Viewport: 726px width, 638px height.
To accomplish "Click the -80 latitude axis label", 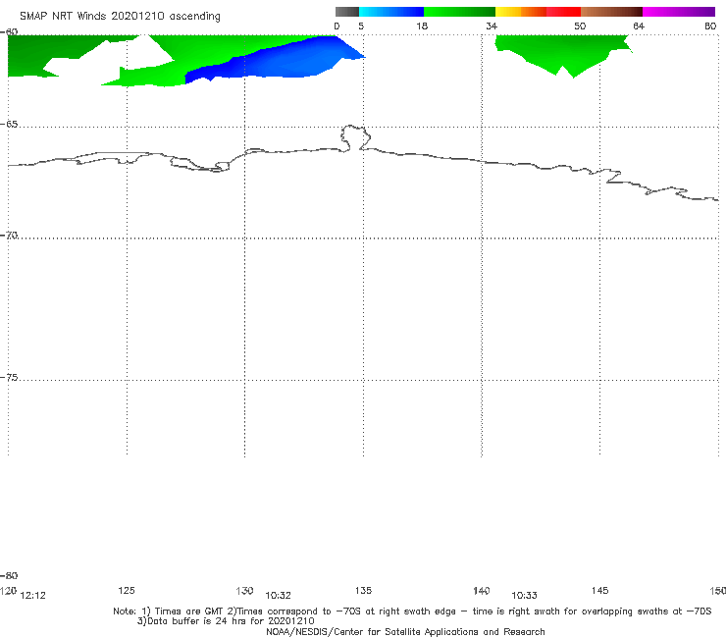I will click(x=9, y=576).
